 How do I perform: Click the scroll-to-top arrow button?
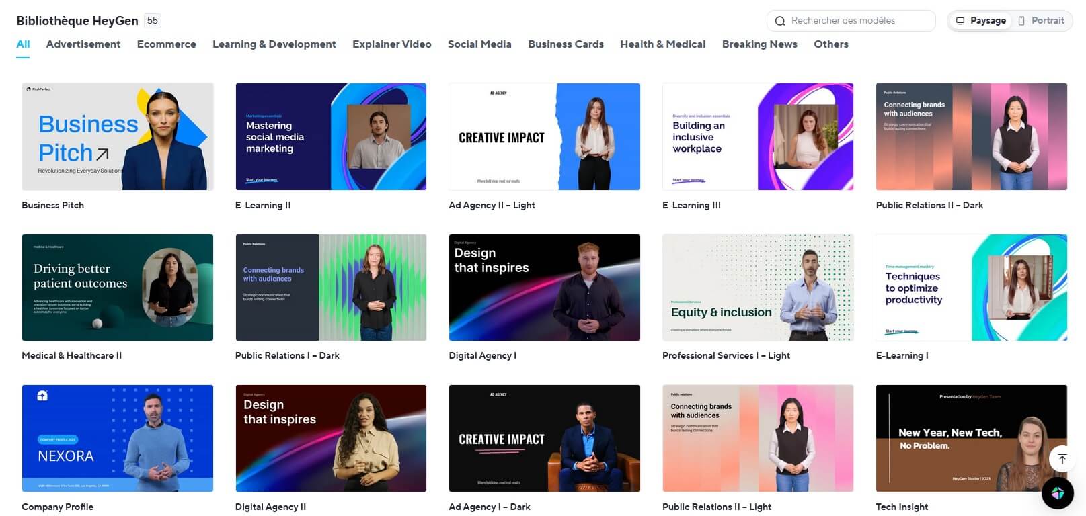click(x=1062, y=459)
